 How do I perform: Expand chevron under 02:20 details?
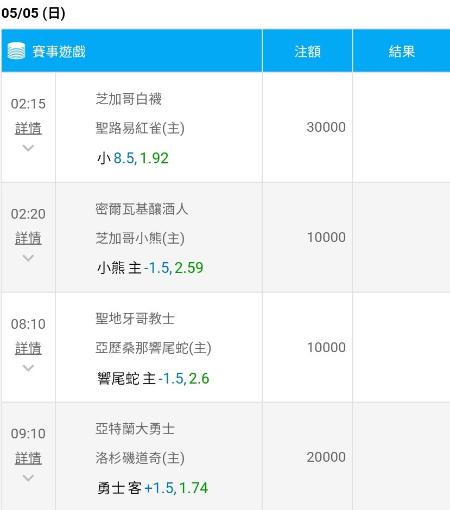coord(28,258)
